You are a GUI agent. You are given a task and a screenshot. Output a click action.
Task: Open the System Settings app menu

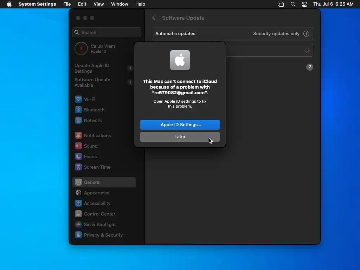tap(37, 4)
